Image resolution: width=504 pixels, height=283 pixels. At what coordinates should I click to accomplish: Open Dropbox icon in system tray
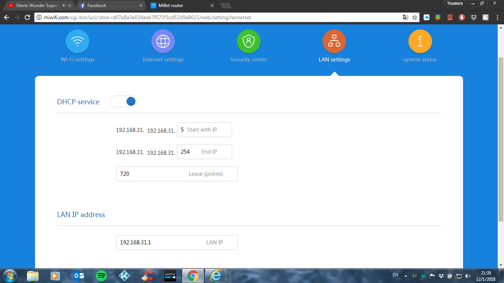(441, 276)
